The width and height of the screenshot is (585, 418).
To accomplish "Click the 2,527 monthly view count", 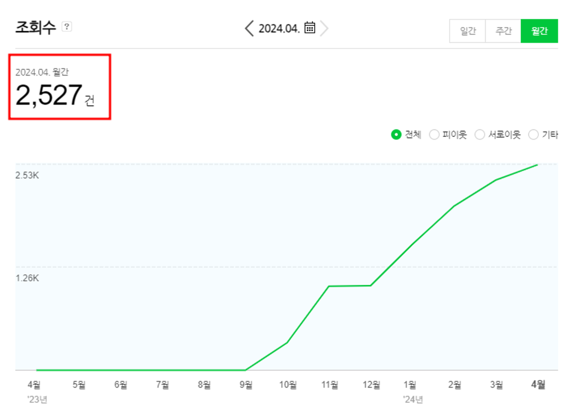I will tap(49, 95).
